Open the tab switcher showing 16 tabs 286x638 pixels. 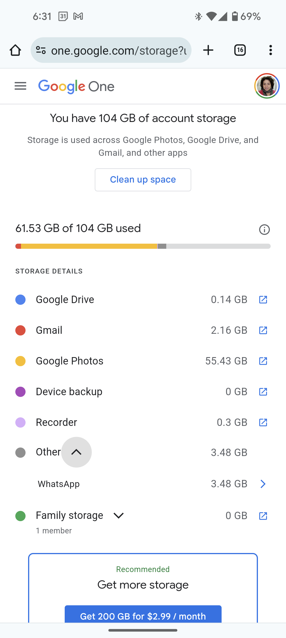(240, 50)
